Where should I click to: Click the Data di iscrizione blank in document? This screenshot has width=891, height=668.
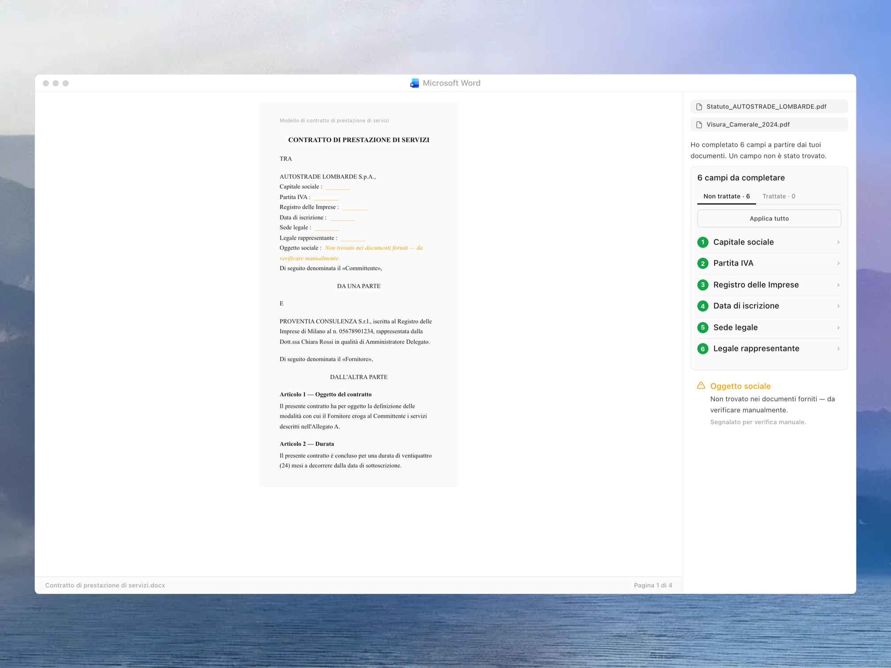[x=342, y=218]
